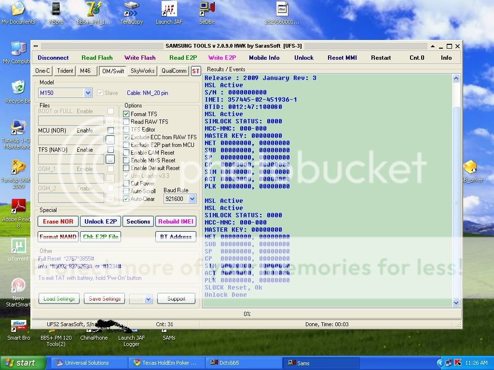
Task: Open the SeDBx desktop icon
Action: tap(206, 13)
